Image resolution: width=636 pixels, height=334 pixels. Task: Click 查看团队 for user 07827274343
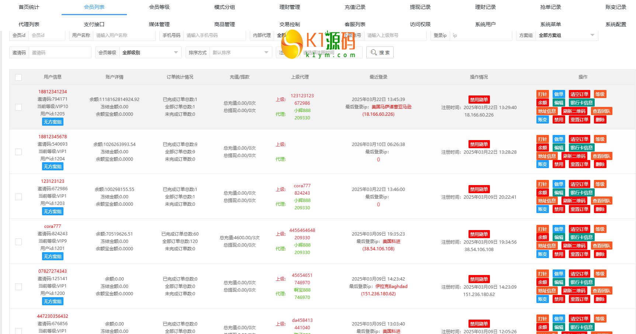click(x=601, y=291)
